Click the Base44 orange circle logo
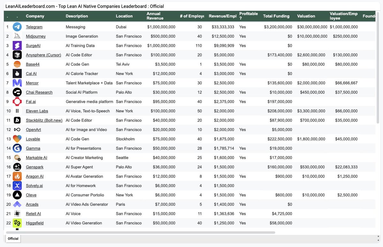Screen dimensions: 383x247 click(17, 64)
